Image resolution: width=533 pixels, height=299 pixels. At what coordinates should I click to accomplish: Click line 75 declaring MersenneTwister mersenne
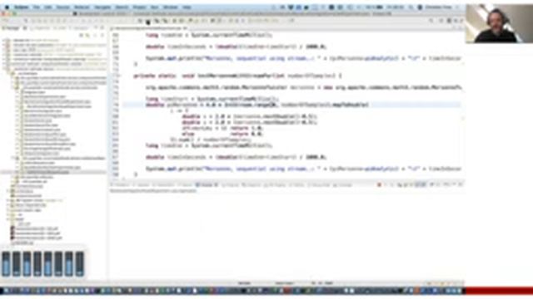pyautogui.click(x=303, y=87)
